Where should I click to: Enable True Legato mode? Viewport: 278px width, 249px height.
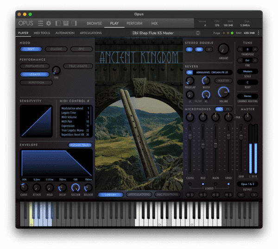(x=78, y=66)
